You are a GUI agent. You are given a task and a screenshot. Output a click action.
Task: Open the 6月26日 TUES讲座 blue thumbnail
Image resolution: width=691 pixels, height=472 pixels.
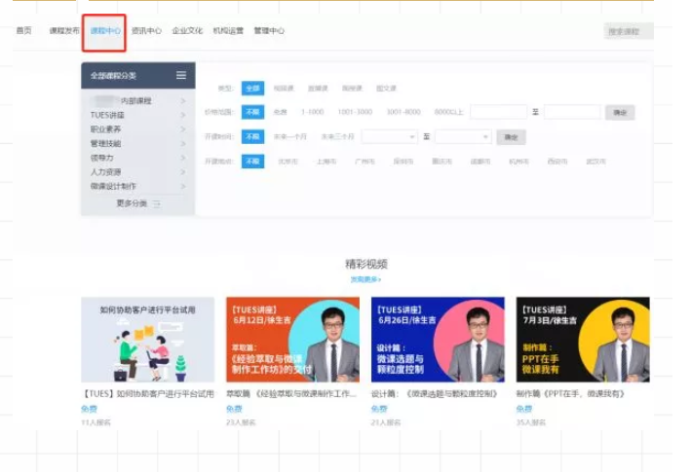[x=438, y=340]
